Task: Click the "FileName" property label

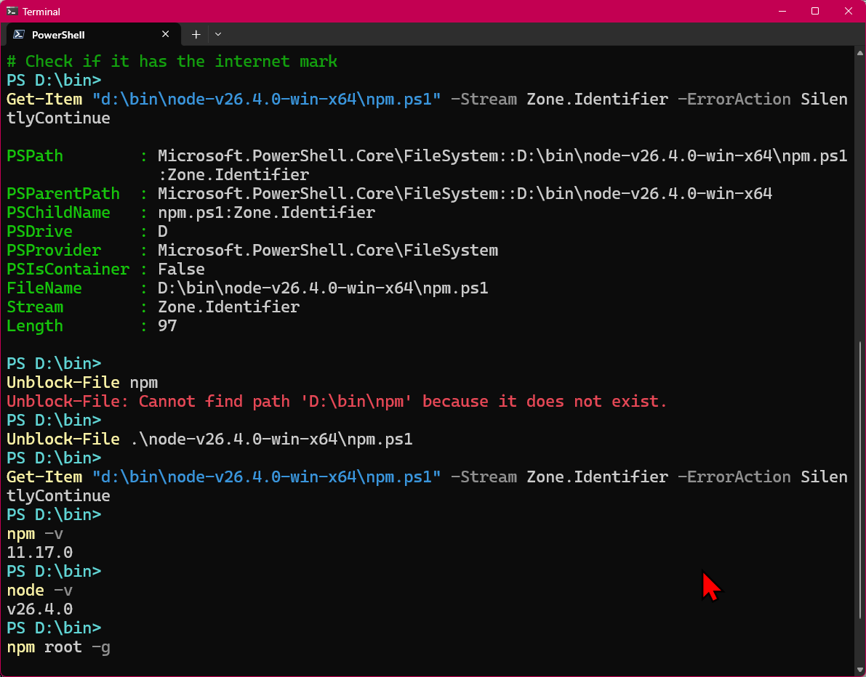Action: (44, 288)
